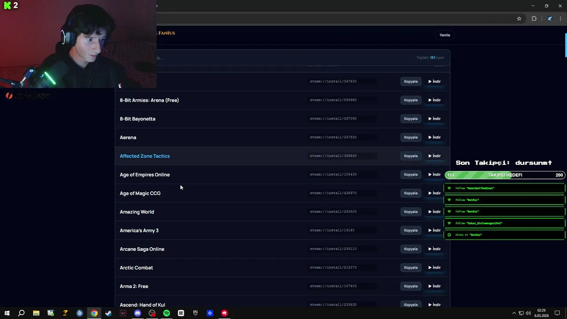Open Windows taskbar search

[21, 313]
